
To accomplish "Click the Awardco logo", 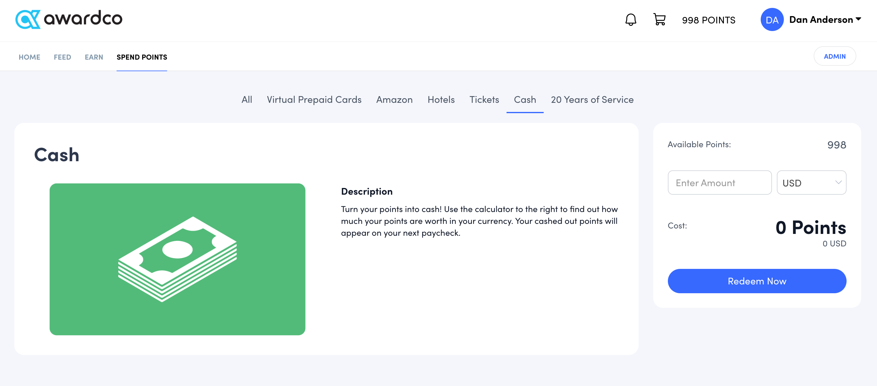I will coord(69,19).
